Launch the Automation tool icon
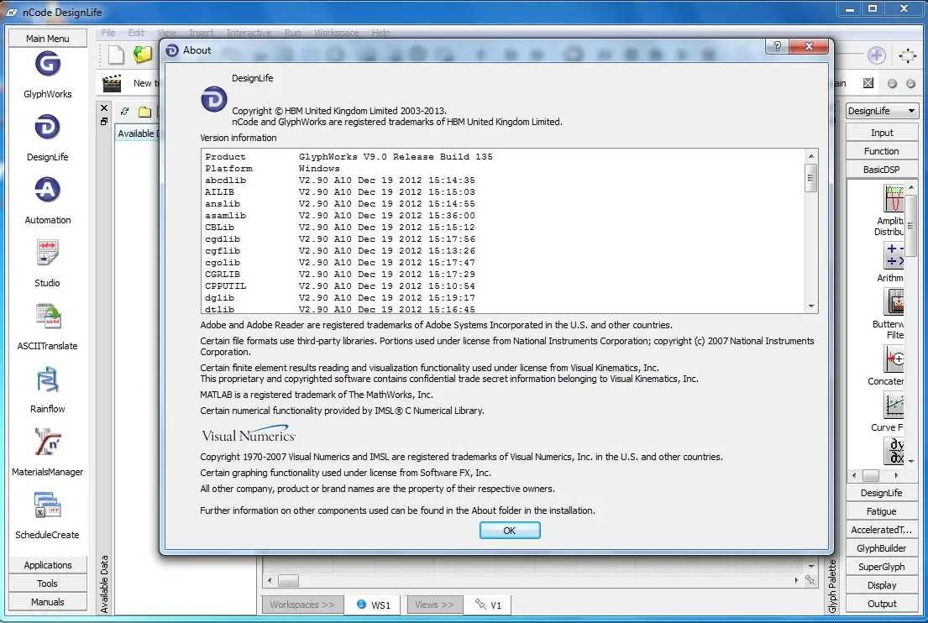Screen dimensions: 928x623 click(47, 190)
